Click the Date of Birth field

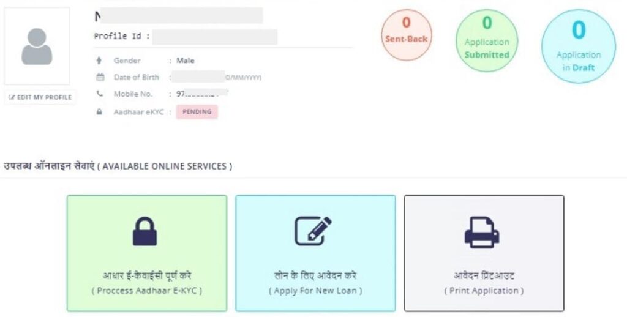[x=199, y=77]
